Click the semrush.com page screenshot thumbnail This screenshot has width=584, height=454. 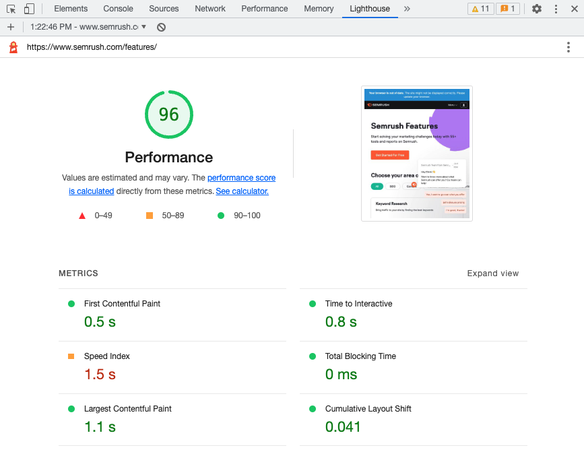click(416, 153)
